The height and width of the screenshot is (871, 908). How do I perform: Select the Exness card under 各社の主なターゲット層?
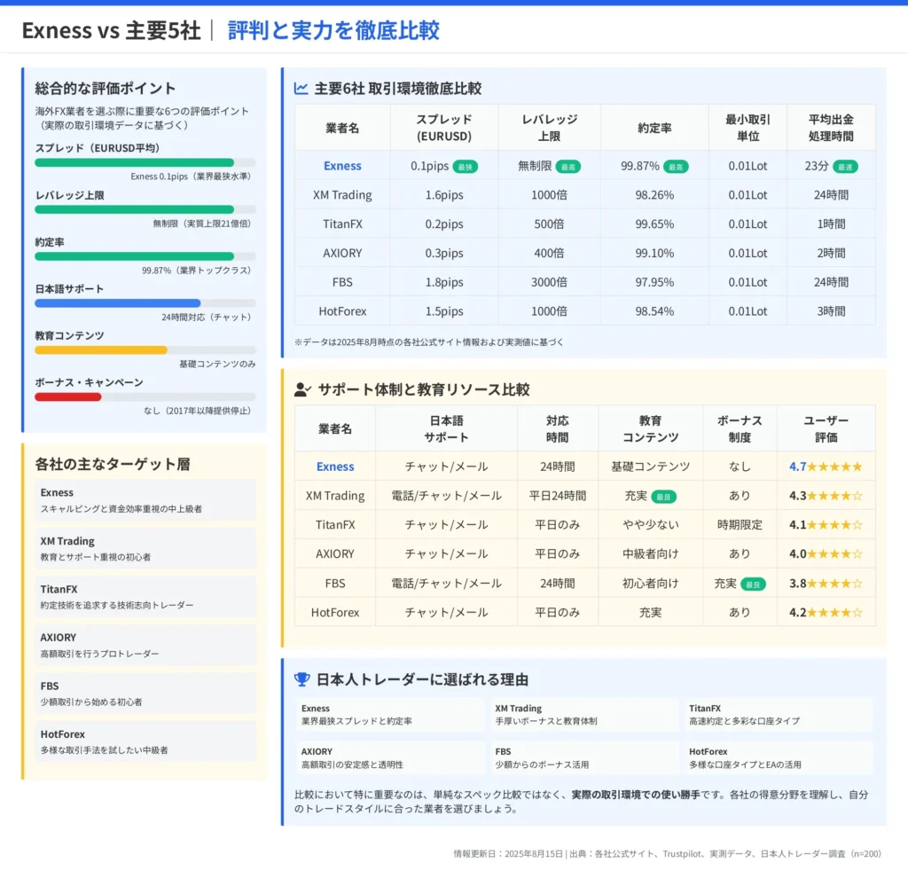[x=145, y=499]
